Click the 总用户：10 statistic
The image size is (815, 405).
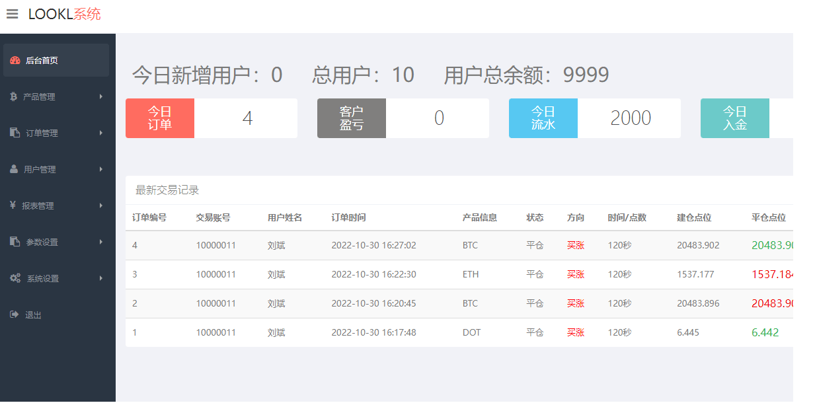tap(364, 75)
